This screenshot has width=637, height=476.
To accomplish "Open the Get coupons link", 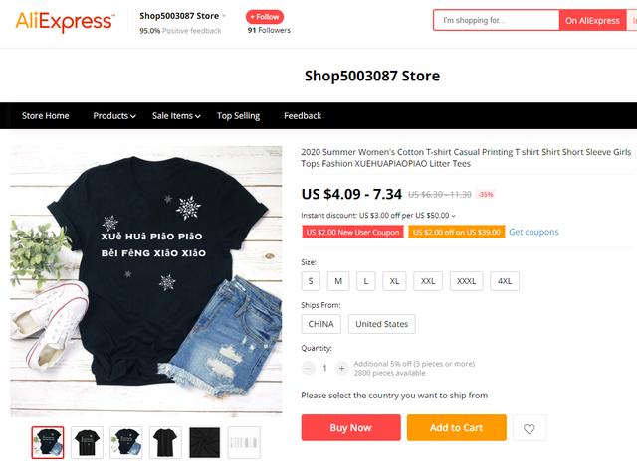I will coord(533,232).
